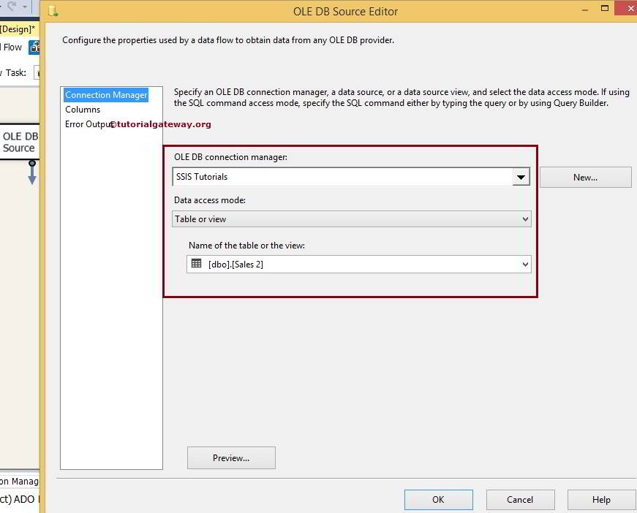Minimize the OLE DB Source Editor window
637x513 pixels.
click(585, 11)
